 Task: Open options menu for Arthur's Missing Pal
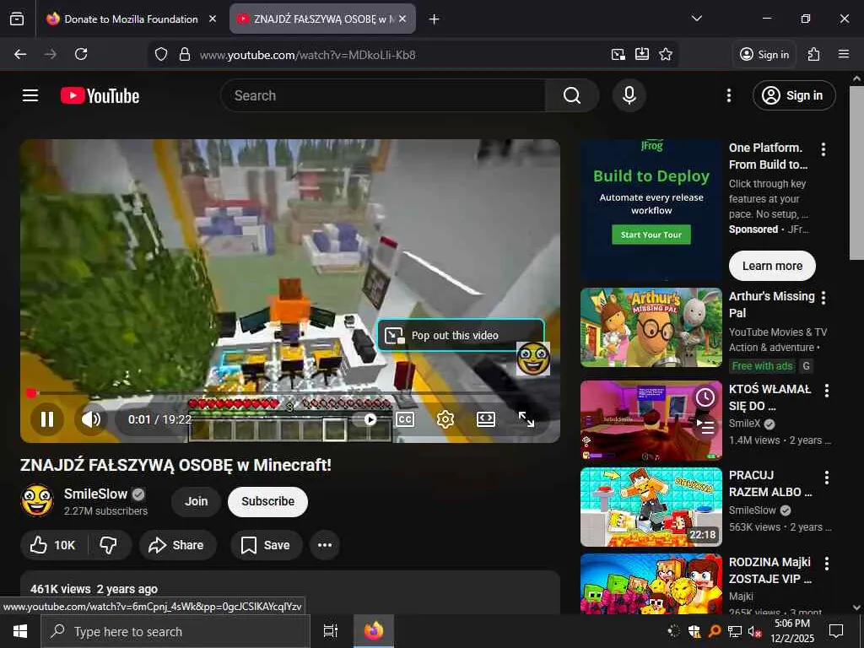[823, 298]
